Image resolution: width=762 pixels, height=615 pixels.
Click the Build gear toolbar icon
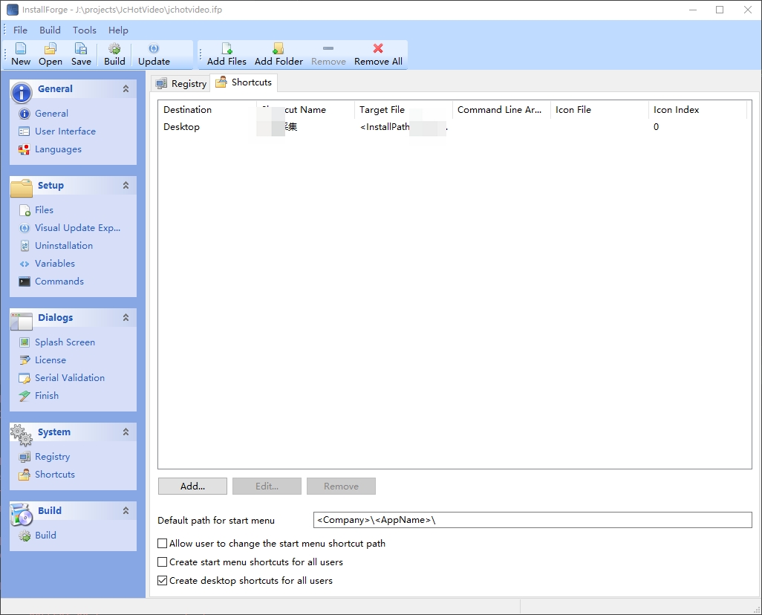point(114,48)
